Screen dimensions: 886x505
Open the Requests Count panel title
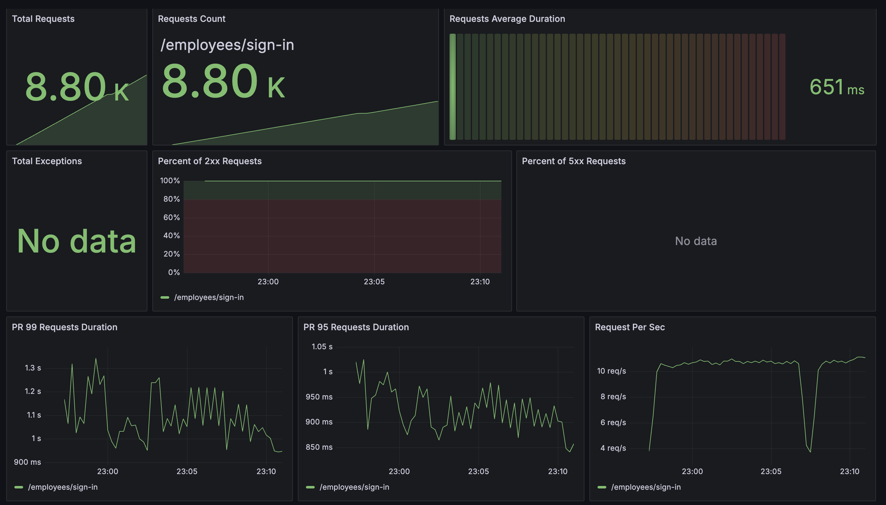click(191, 19)
